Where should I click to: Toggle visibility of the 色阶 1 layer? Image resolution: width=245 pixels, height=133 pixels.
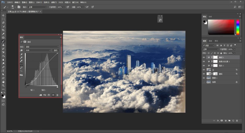tap(204, 66)
